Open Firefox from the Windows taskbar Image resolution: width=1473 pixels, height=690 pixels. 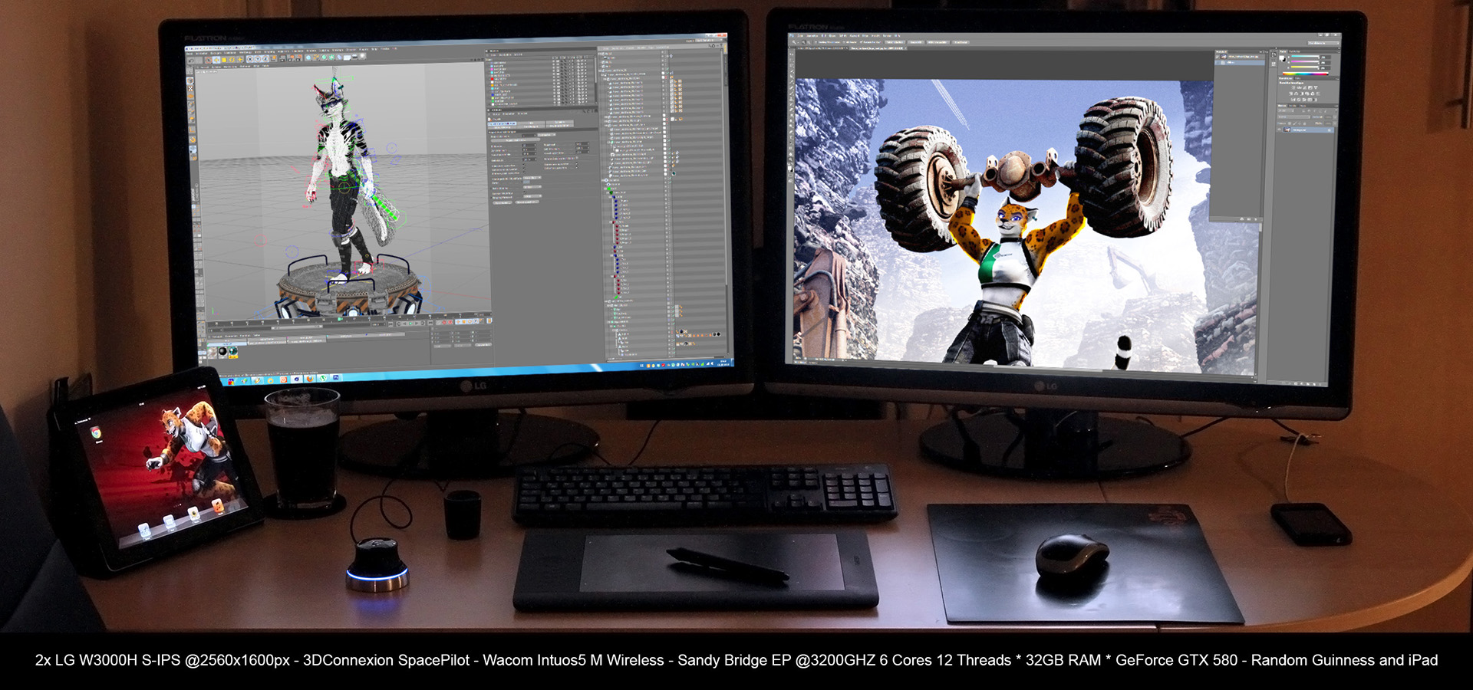310,379
